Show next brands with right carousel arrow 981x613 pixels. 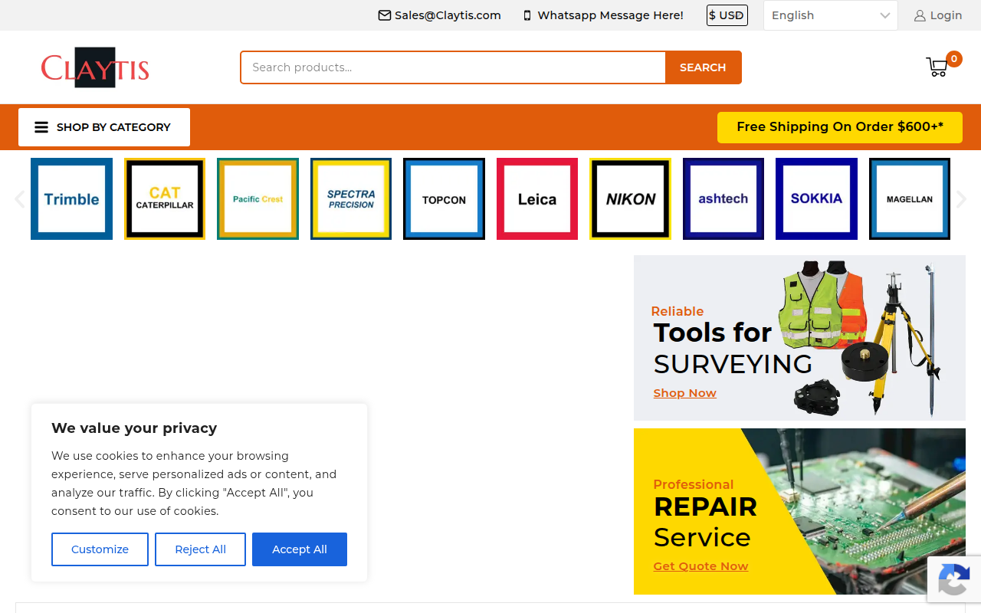click(961, 199)
